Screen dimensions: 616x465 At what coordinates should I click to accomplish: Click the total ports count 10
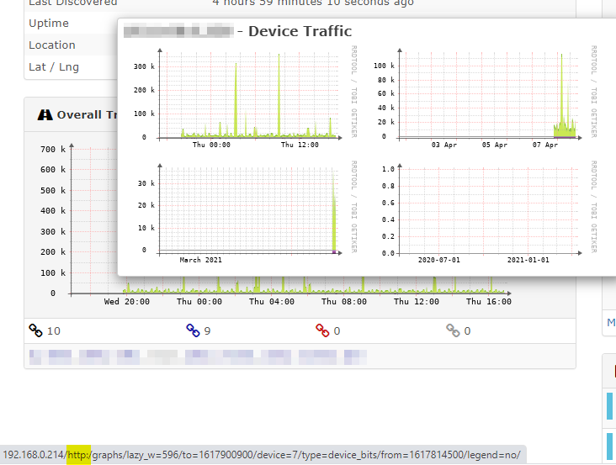53,331
